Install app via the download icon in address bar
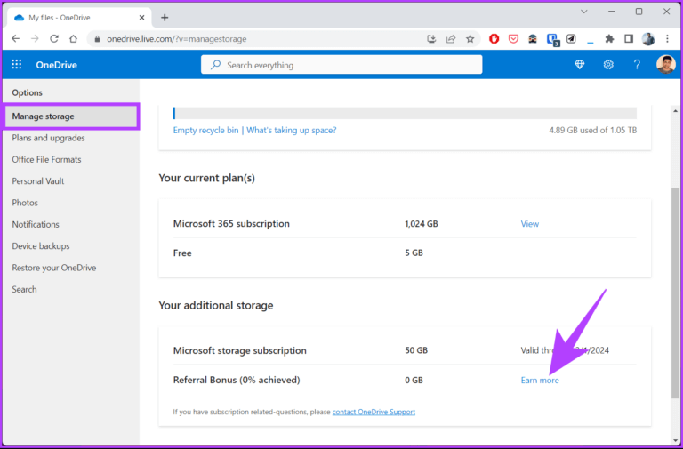Screen dimensions: 683x449 [431, 39]
